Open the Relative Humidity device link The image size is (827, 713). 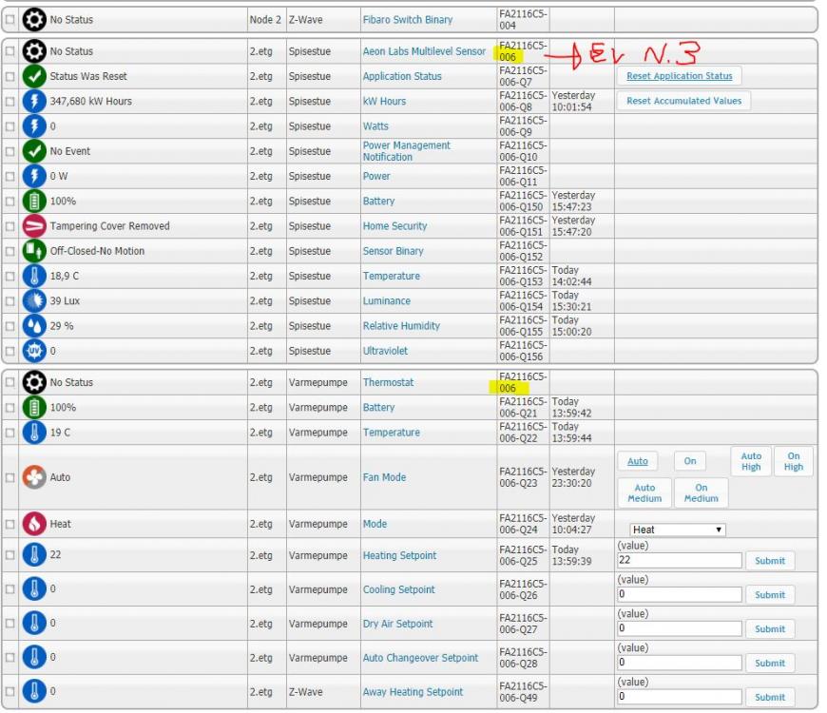[401, 326]
